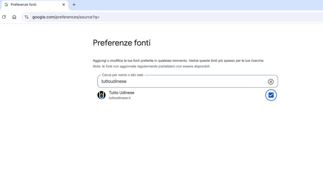The image size is (323, 181).
Task: Click the 'Preferenze fonti' page heading
Action: tap(122, 43)
